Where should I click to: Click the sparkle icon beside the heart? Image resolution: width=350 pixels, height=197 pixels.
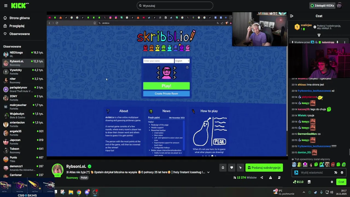(240, 168)
